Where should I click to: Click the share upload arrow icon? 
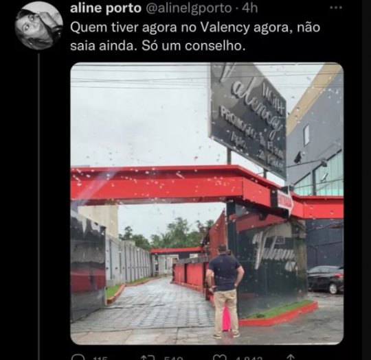[291, 357]
